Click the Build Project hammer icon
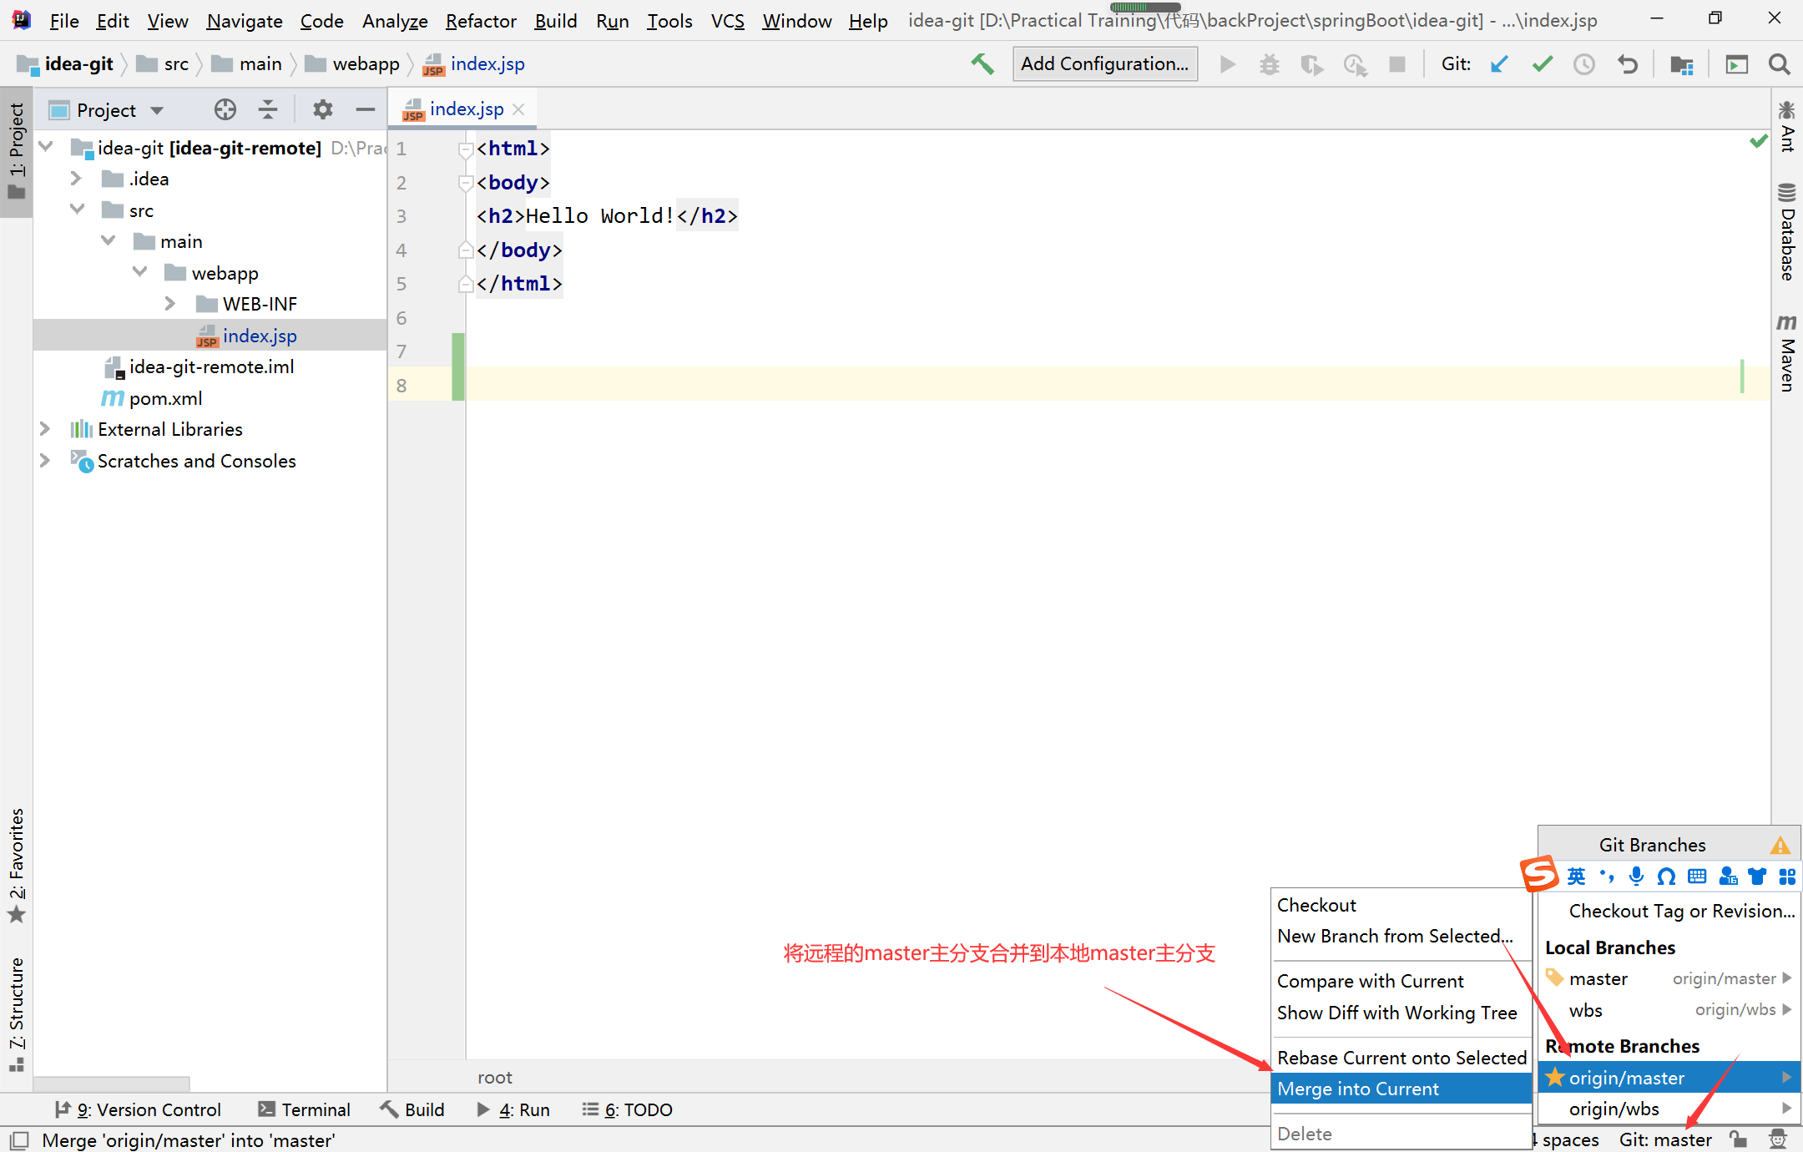This screenshot has height=1152, width=1803. pyautogui.click(x=982, y=63)
